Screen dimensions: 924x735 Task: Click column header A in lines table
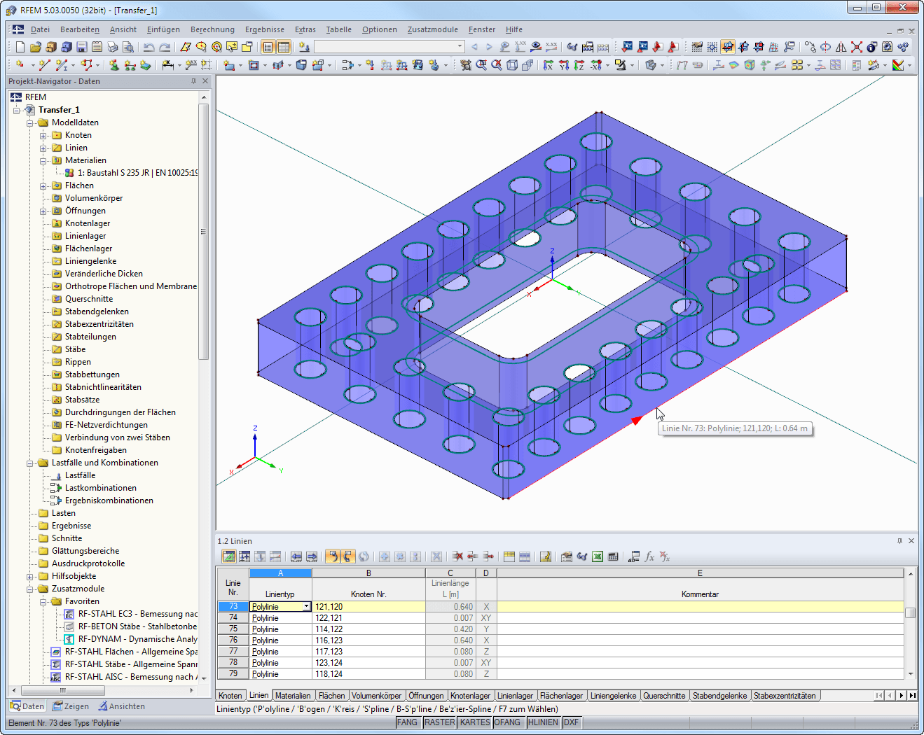tap(280, 573)
